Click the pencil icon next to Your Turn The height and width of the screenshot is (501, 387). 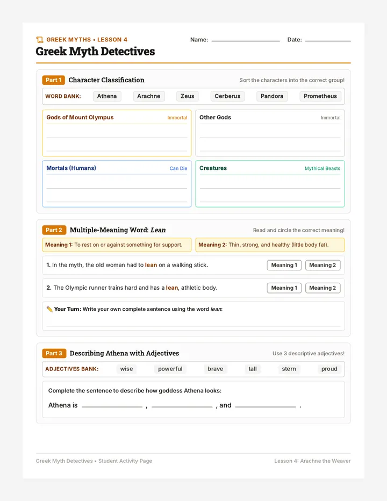coord(49,309)
